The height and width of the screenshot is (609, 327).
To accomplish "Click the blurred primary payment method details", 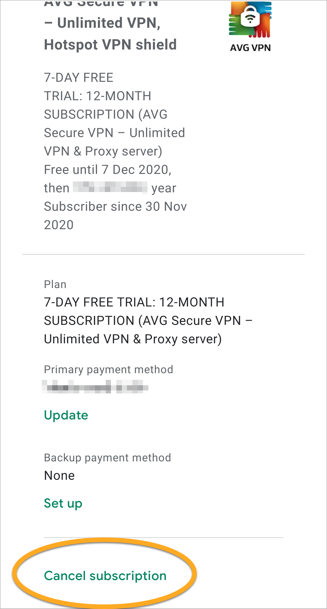I will pyautogui.click(x=95, y=386).
